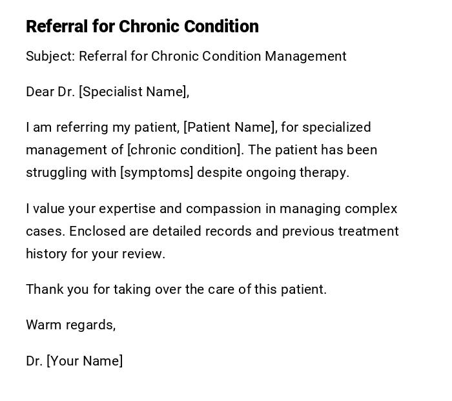Click "Dr." in the signature line

34,361
